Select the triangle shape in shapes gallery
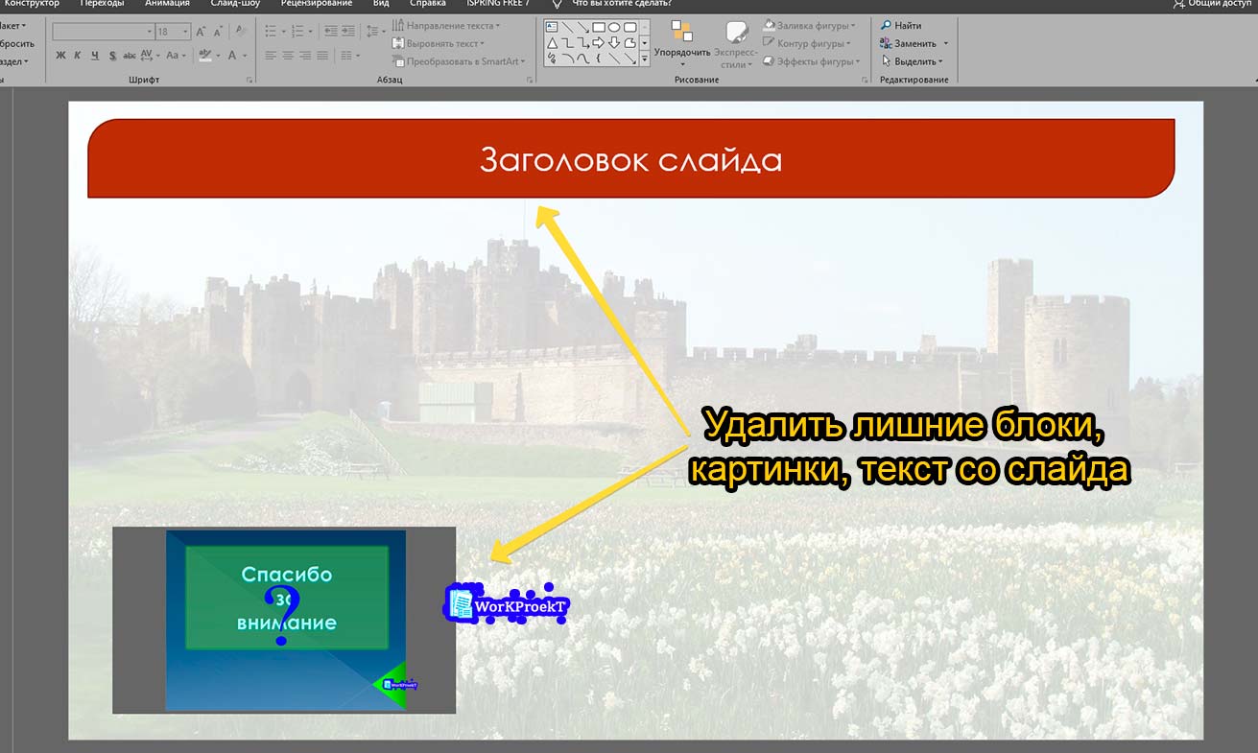This screenshot has width=1258, height=753. coord(552,43)
